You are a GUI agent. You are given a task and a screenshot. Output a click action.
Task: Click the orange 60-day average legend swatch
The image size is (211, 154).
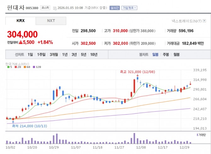25,67
